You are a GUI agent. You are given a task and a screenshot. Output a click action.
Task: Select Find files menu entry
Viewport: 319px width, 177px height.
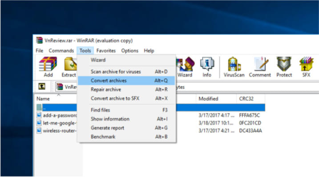pos(126,110)
